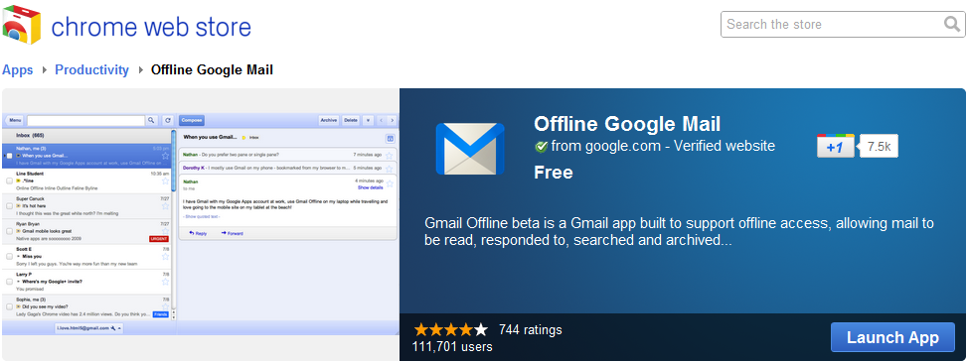Go to the Productivity breadcrumb
This screenshot has height=362, width=967.
pos(91,69)
